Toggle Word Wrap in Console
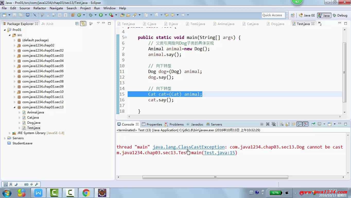Image resolution: width=351 pixels, height=198 pixels. point(293,124)
